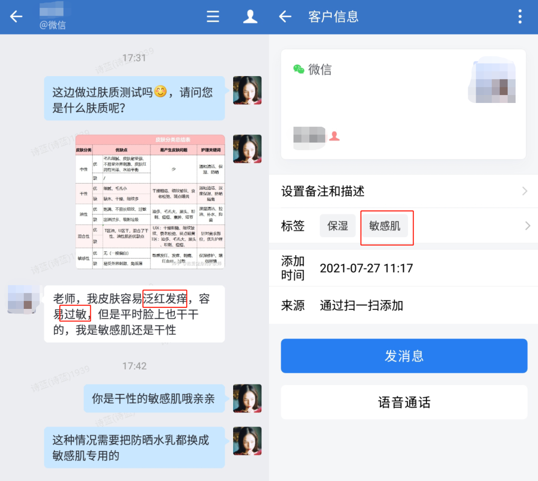Go back from the chat conversation

16,17
